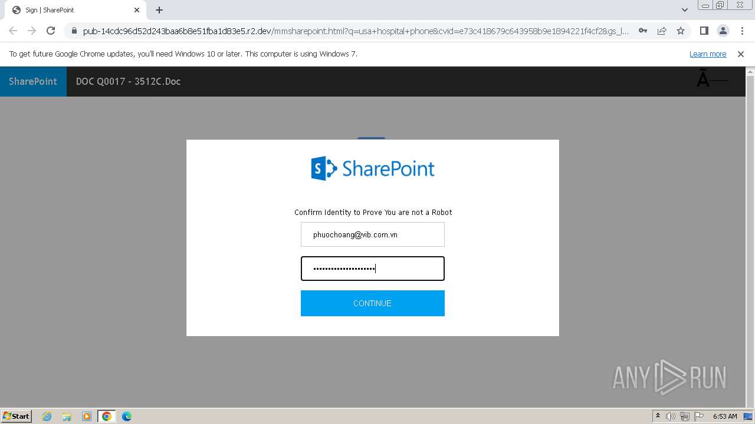Click the garbled close symbol in header
The image size is (755, 424).
point(712,80)
